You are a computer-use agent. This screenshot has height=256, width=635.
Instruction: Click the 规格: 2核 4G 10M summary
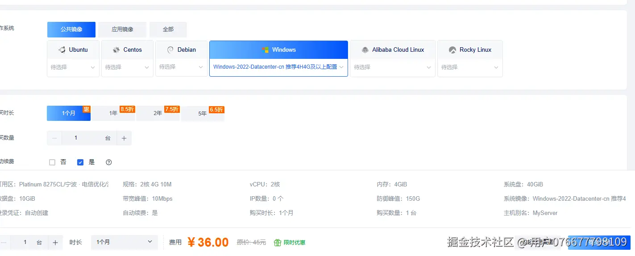click(x=147, y=185)
